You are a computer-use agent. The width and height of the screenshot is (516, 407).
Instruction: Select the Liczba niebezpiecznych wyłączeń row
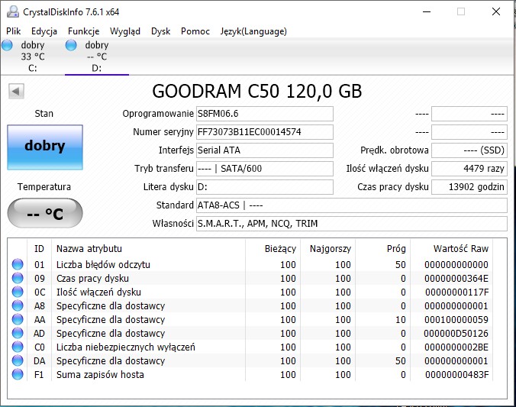(x=250, y=347)
